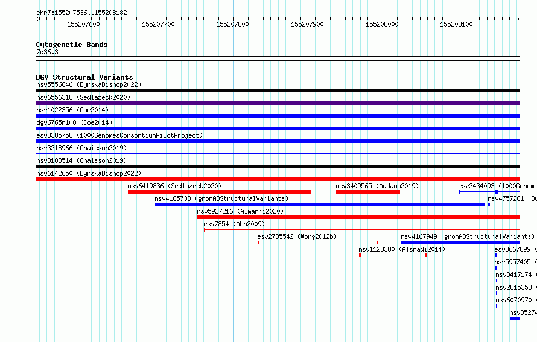This screenshot has width=537, height=342.
Task: Click the purple bar of nsv6556318
Action: (278, 103)
